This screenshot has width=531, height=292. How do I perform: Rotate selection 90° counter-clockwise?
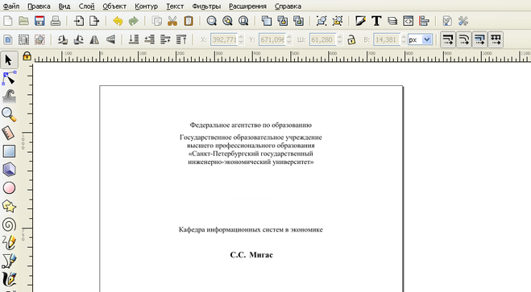coord(62,39)
